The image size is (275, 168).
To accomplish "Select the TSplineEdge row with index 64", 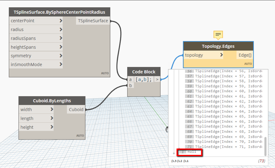I will [224, 112].
